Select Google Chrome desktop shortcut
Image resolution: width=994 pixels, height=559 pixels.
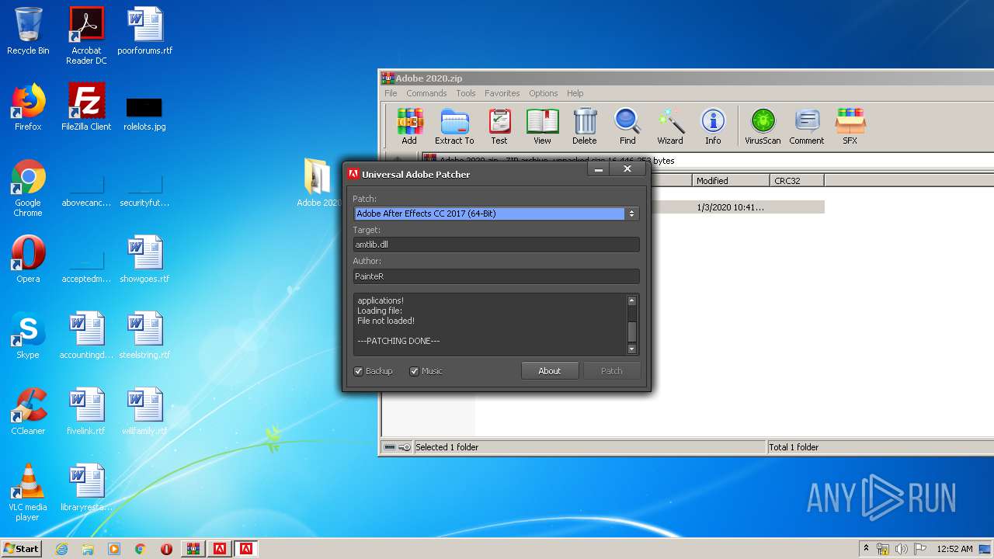[28, 188]
